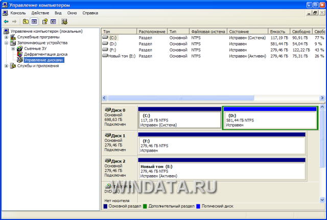Click the drive icon of volume (F:) in list
The width and height of the screenshot is (327, 220).
pyautogui.click(x=105, y=50)
